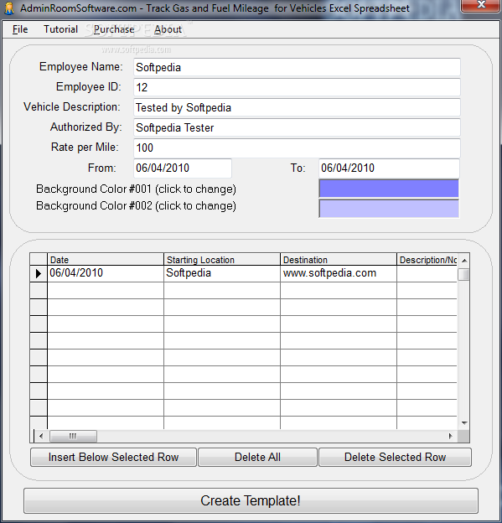This screenshot has width=502, height=523.
Task: Open the Purchase menu
Action: (x=114, y=29)
